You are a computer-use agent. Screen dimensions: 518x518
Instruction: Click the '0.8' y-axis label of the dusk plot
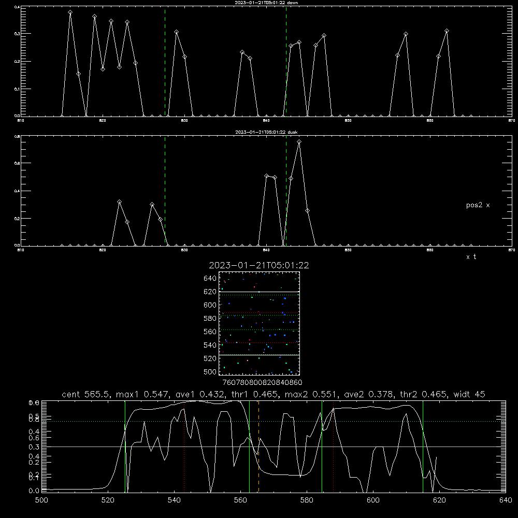coord(17,136)
